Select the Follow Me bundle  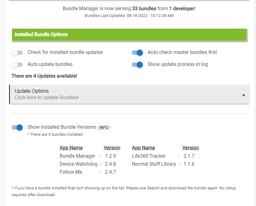(71, 172)
